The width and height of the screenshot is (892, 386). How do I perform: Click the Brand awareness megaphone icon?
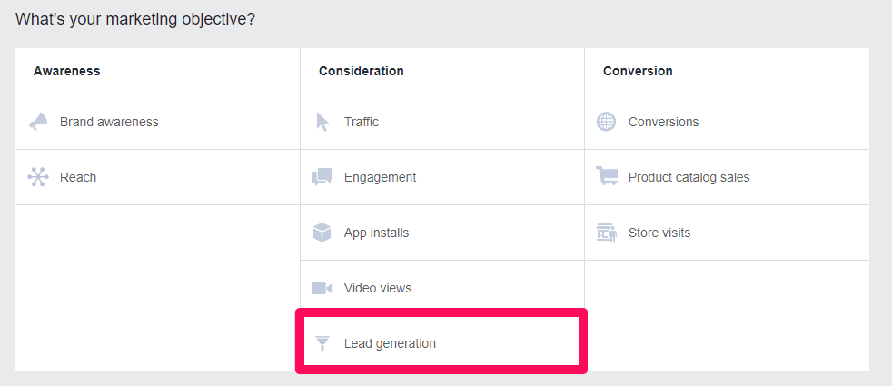tap(38, 122)
